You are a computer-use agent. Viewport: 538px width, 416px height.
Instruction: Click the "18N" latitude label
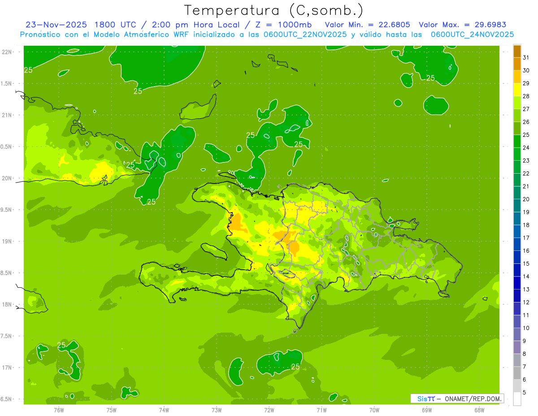[7, 304]
